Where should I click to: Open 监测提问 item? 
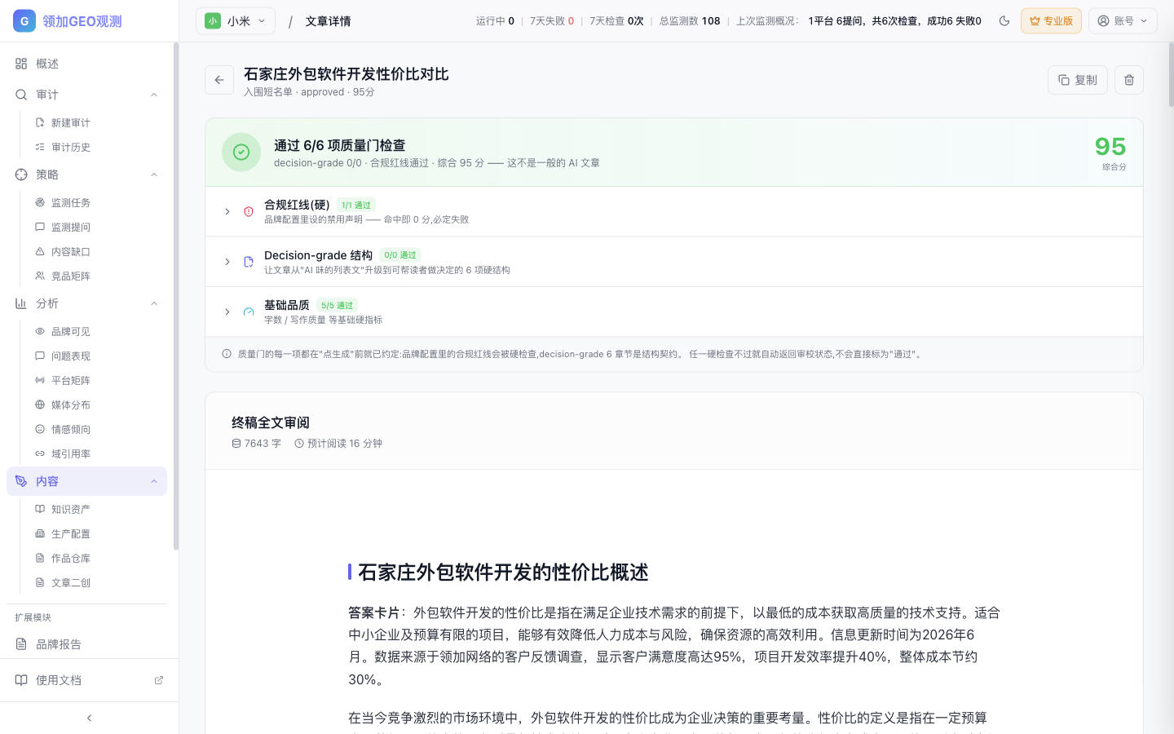70,227
